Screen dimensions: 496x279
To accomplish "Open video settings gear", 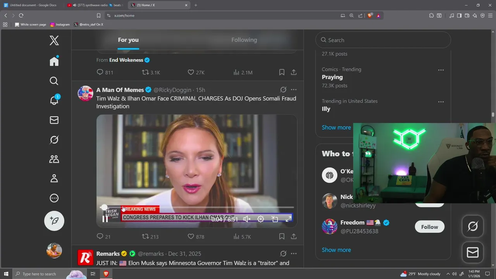I will tap(261, 219).
